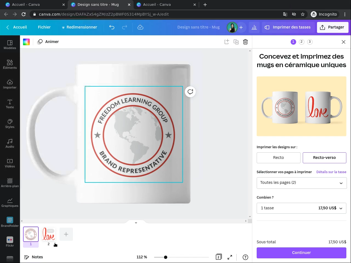
Task: Open the 1 tasse quantity dropdown
Action: click(302, 208)
